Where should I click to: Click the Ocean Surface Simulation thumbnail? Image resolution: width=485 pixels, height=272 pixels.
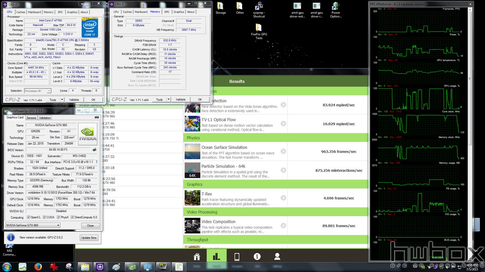click(x=192, y=151)
